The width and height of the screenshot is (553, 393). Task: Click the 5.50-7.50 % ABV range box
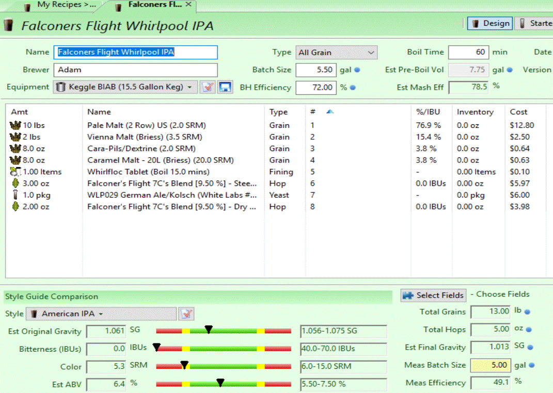[x=343, y=384]
